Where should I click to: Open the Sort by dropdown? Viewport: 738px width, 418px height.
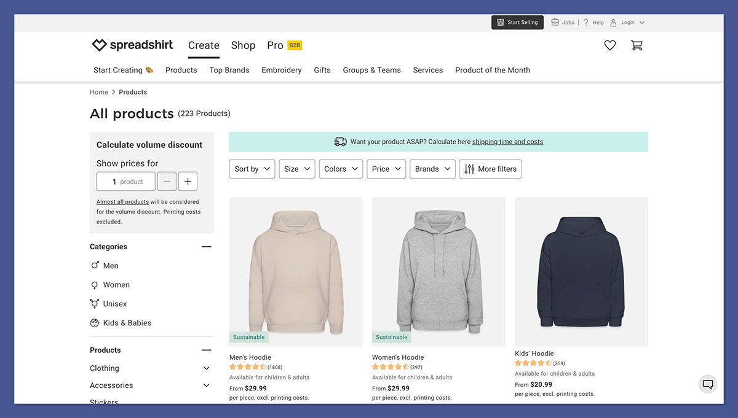tap(252, 168)
